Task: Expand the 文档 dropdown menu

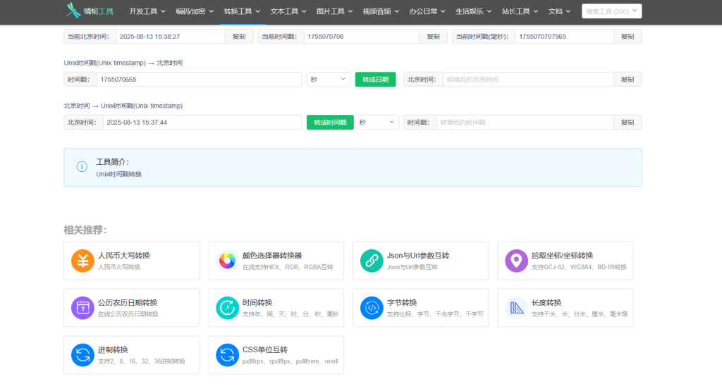Action: pos(559,11)
